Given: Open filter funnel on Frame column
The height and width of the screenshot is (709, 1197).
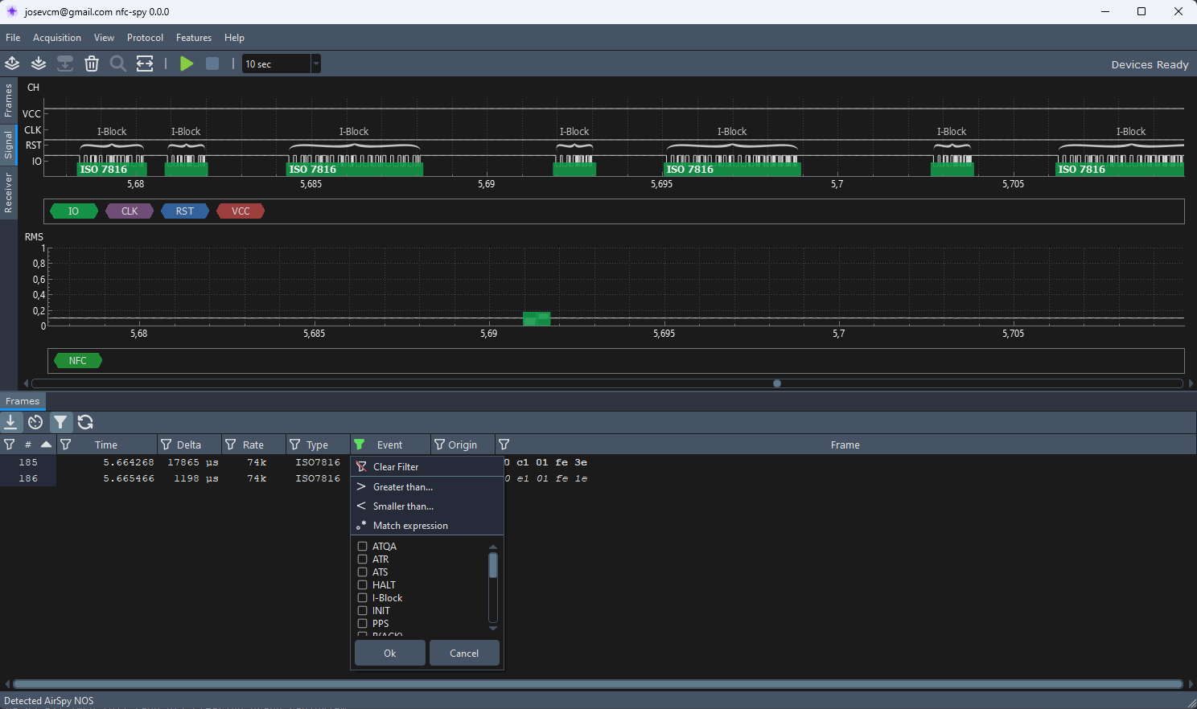Looking at the screenshot, I should (504, 445).
